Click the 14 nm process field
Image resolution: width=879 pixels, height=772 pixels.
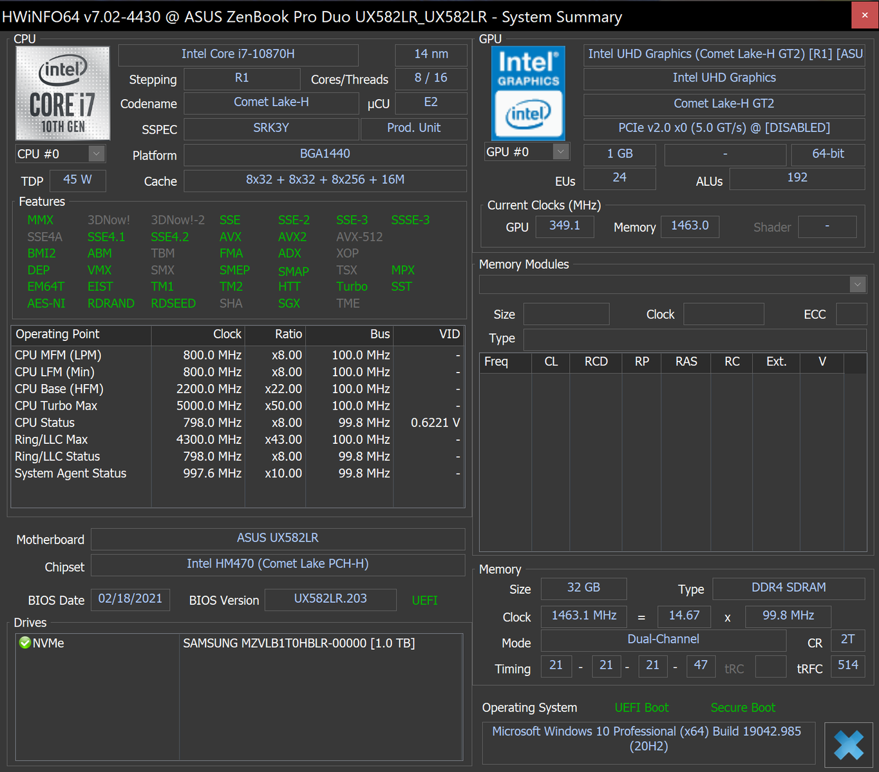[x=431, y=55]
